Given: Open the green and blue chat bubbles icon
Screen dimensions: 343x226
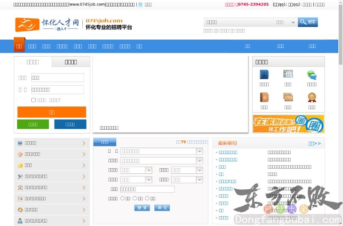Looking at the screenshot, I should tap(312, 75).
